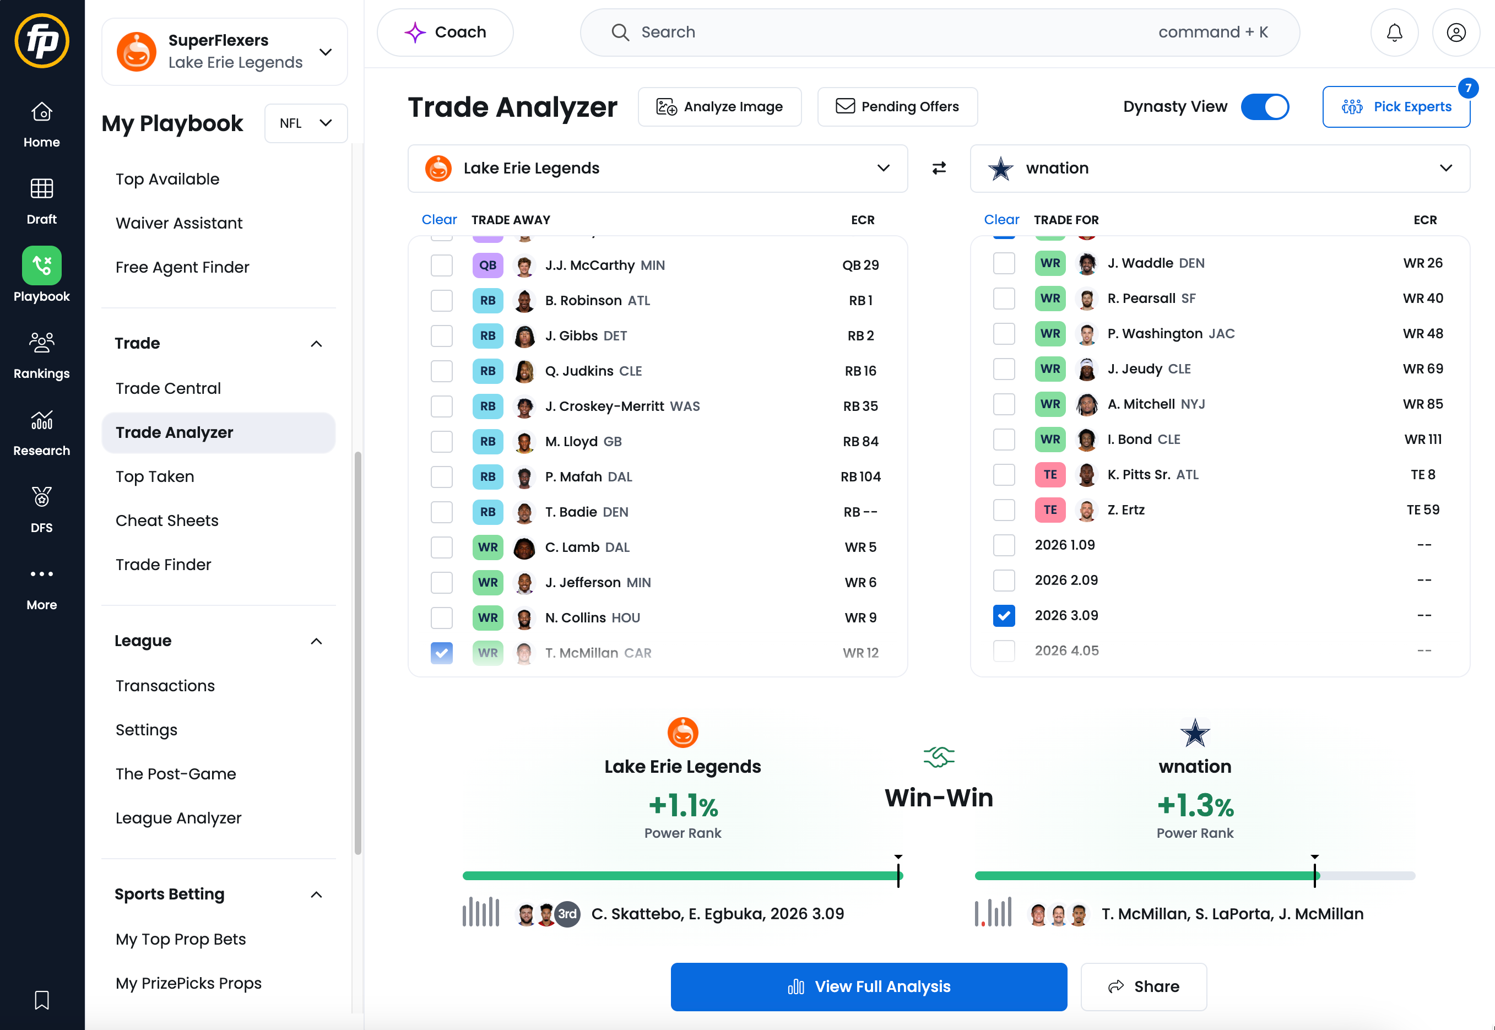Open the user profile icon
The width and height of the screenshot is (1495, 1030).
tap(1456, 32)
